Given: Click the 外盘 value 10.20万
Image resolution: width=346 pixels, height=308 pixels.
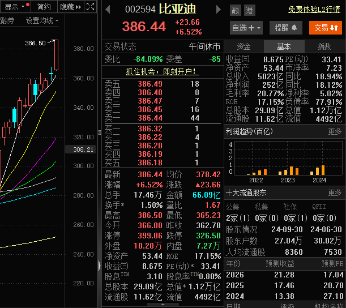Looking at the screenshot, I should 148,246.
